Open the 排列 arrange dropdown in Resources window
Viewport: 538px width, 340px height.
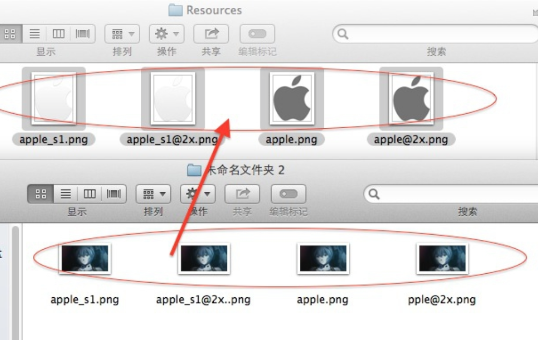[x=122, y=33]
